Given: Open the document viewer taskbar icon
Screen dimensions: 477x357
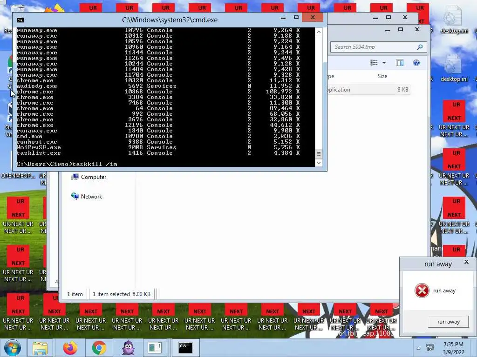Looking at the screenshot, I should click(x=155, y=348).
